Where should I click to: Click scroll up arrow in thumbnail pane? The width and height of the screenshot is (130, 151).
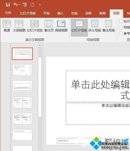[40, 45]
